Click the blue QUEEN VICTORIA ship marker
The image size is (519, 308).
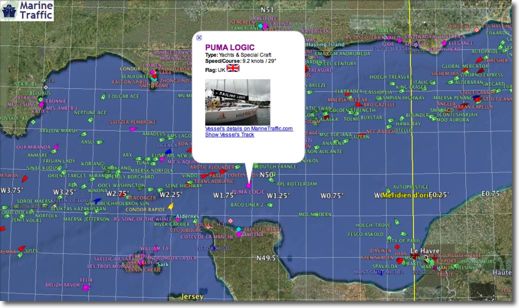tap(97, 200)
